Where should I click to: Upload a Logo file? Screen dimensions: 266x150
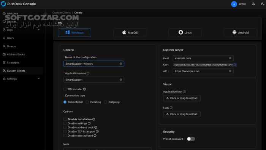[182, 114]
